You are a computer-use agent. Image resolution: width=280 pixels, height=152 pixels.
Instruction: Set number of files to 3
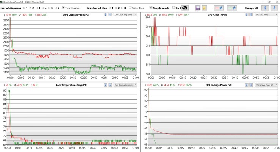[122, 8]
